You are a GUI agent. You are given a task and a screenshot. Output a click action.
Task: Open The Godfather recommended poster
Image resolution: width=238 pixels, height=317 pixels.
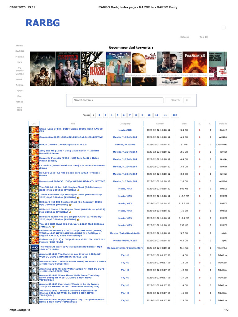tap(144, 69)
